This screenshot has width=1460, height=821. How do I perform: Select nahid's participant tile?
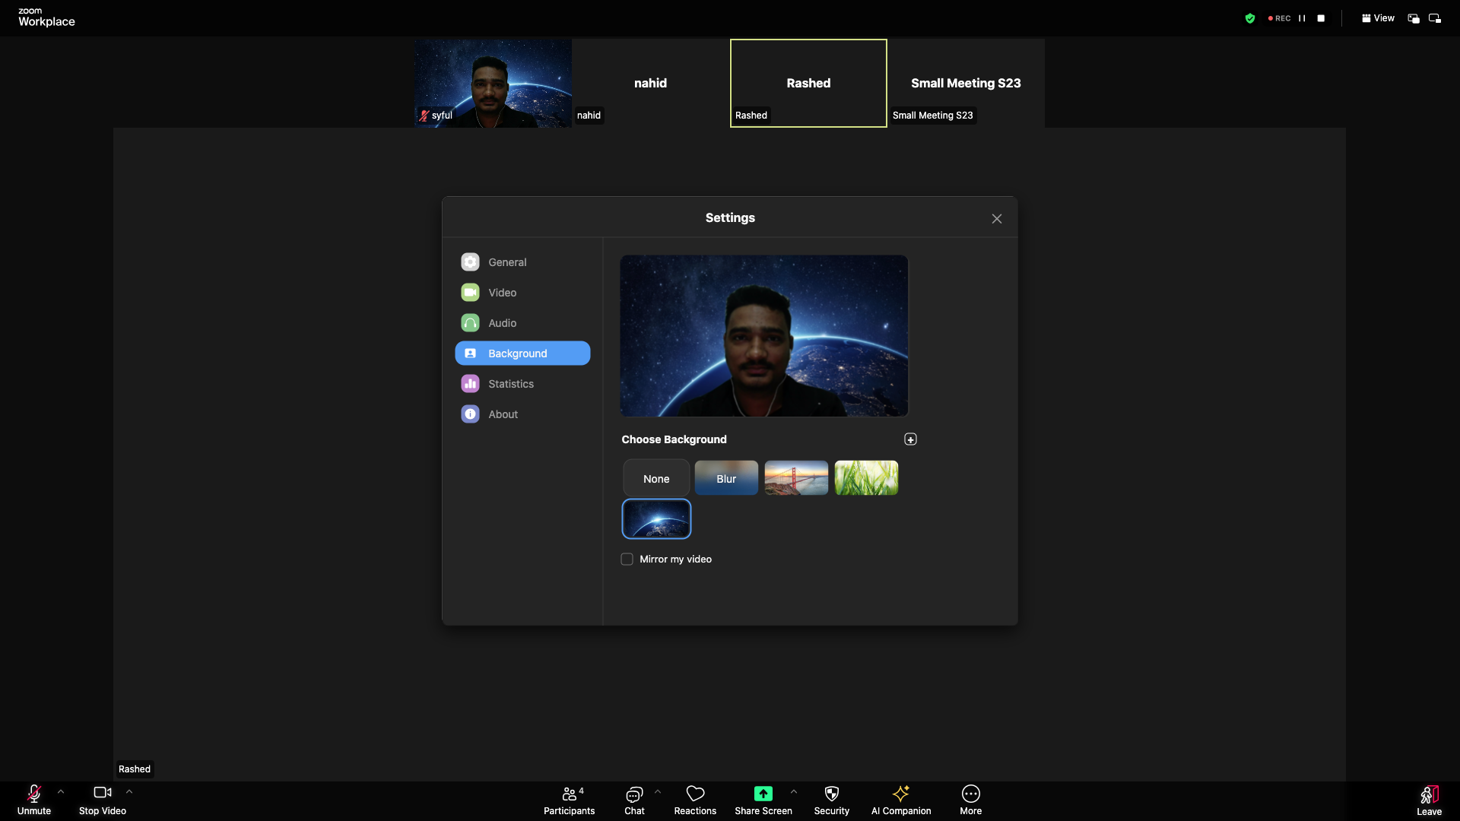tap(651, 84)
